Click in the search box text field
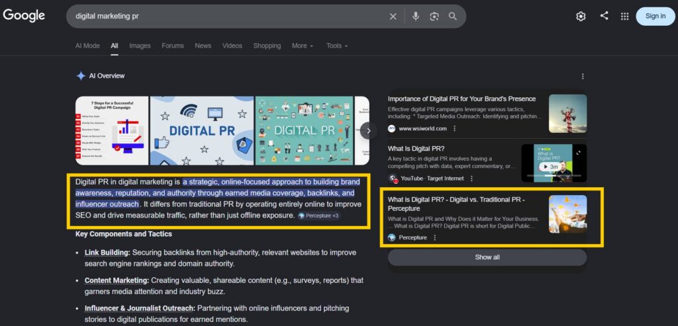 pyautogui.click(x=229, y=17)
